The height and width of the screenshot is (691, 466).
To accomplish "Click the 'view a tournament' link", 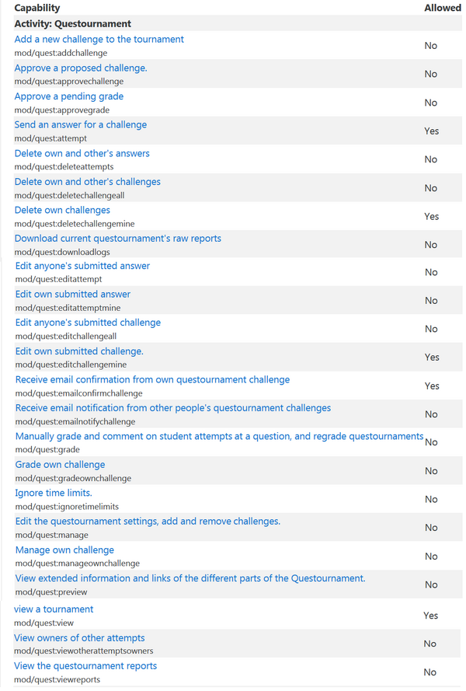I will click(54, 609).
